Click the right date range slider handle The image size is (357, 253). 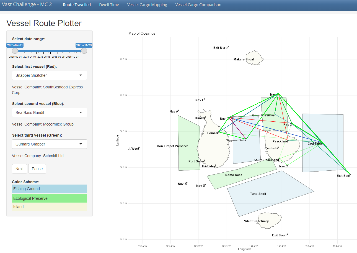coord(84,51)
